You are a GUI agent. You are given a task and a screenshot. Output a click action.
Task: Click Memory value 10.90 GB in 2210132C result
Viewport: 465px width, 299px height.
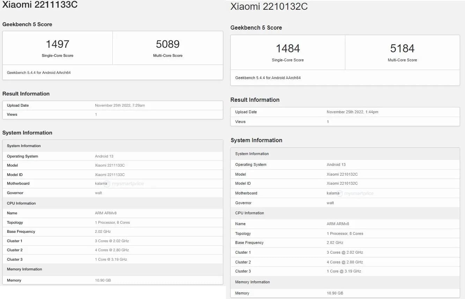(x=335, y=293)
